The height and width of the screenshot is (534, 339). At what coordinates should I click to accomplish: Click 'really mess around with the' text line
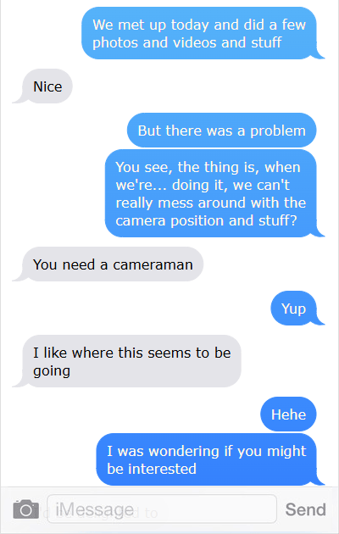click(x=211, y=203)
